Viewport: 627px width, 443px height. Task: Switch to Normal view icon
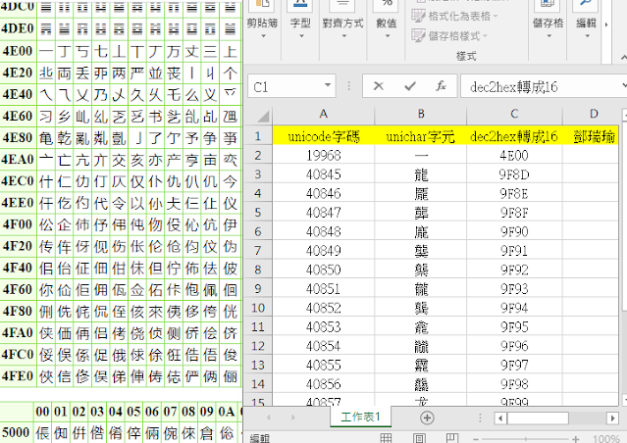387,438
